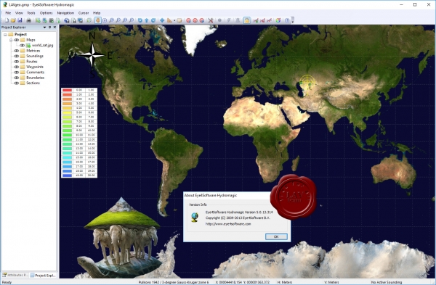This screenshot has height=285, width=436.
Task: Click the globe icon in About dialog
Action: pyautogui.click(x=195, y=218)
